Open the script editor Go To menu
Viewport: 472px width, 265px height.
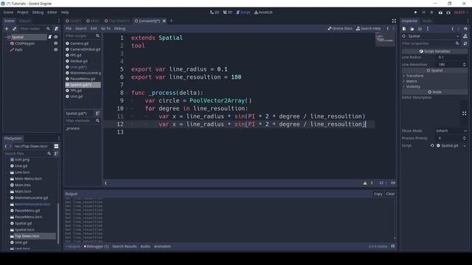point(105,29)
